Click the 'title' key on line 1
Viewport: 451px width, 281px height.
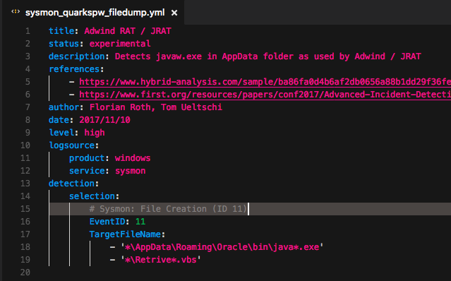[61, 31]
